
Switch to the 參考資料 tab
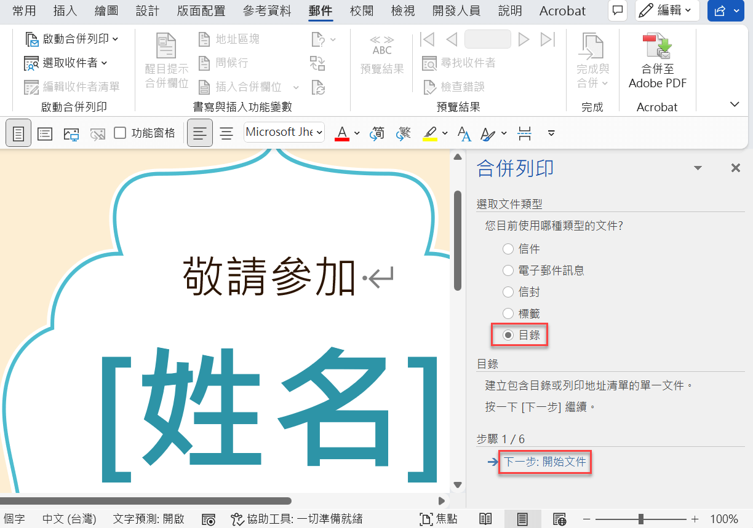click(267, 10)
